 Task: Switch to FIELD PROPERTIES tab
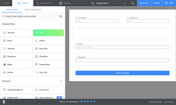[33, 10]
